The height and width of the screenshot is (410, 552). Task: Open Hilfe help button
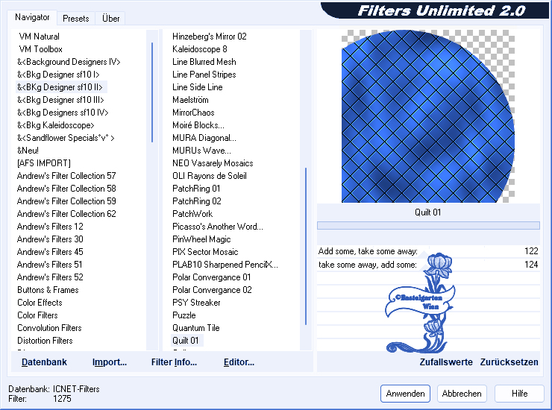519,394
